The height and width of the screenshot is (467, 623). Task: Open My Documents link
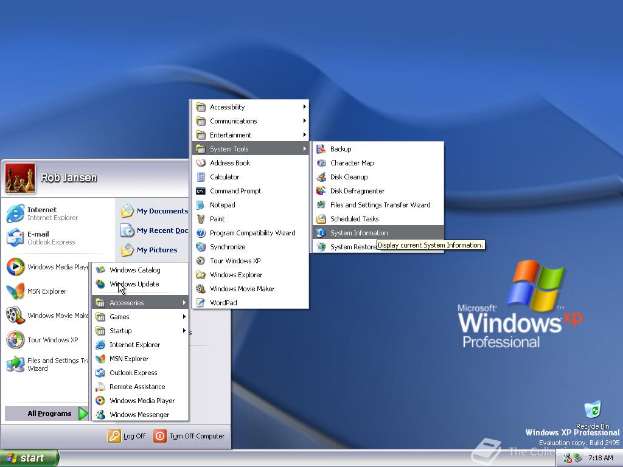155,211
